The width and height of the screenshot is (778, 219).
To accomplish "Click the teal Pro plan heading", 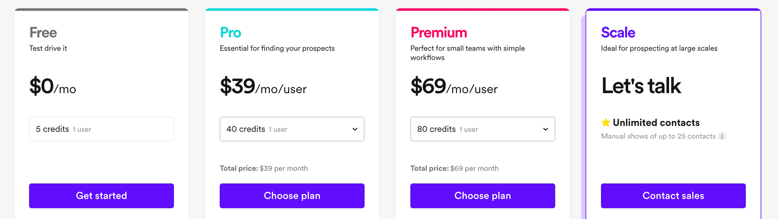I will coord(230,33).
